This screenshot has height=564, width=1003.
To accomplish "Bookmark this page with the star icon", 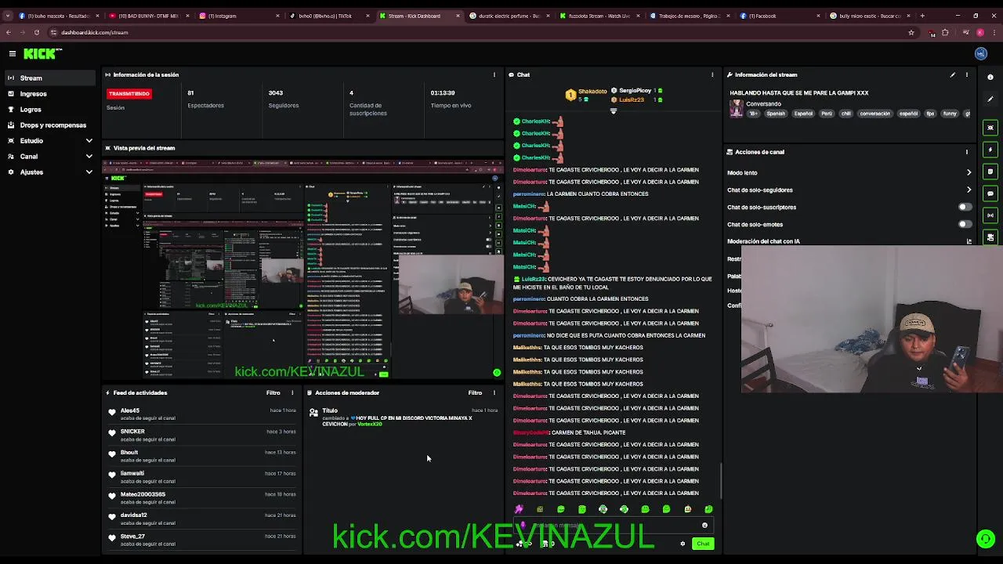I will click(911, 32).
